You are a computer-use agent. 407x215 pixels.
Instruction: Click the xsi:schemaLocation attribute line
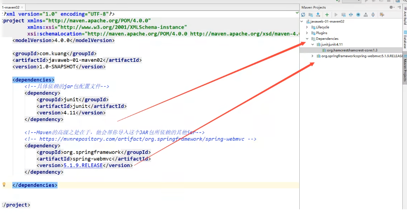[x=163, y=34]
